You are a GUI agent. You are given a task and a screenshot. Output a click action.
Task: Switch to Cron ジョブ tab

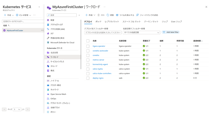tap(176, 22)
